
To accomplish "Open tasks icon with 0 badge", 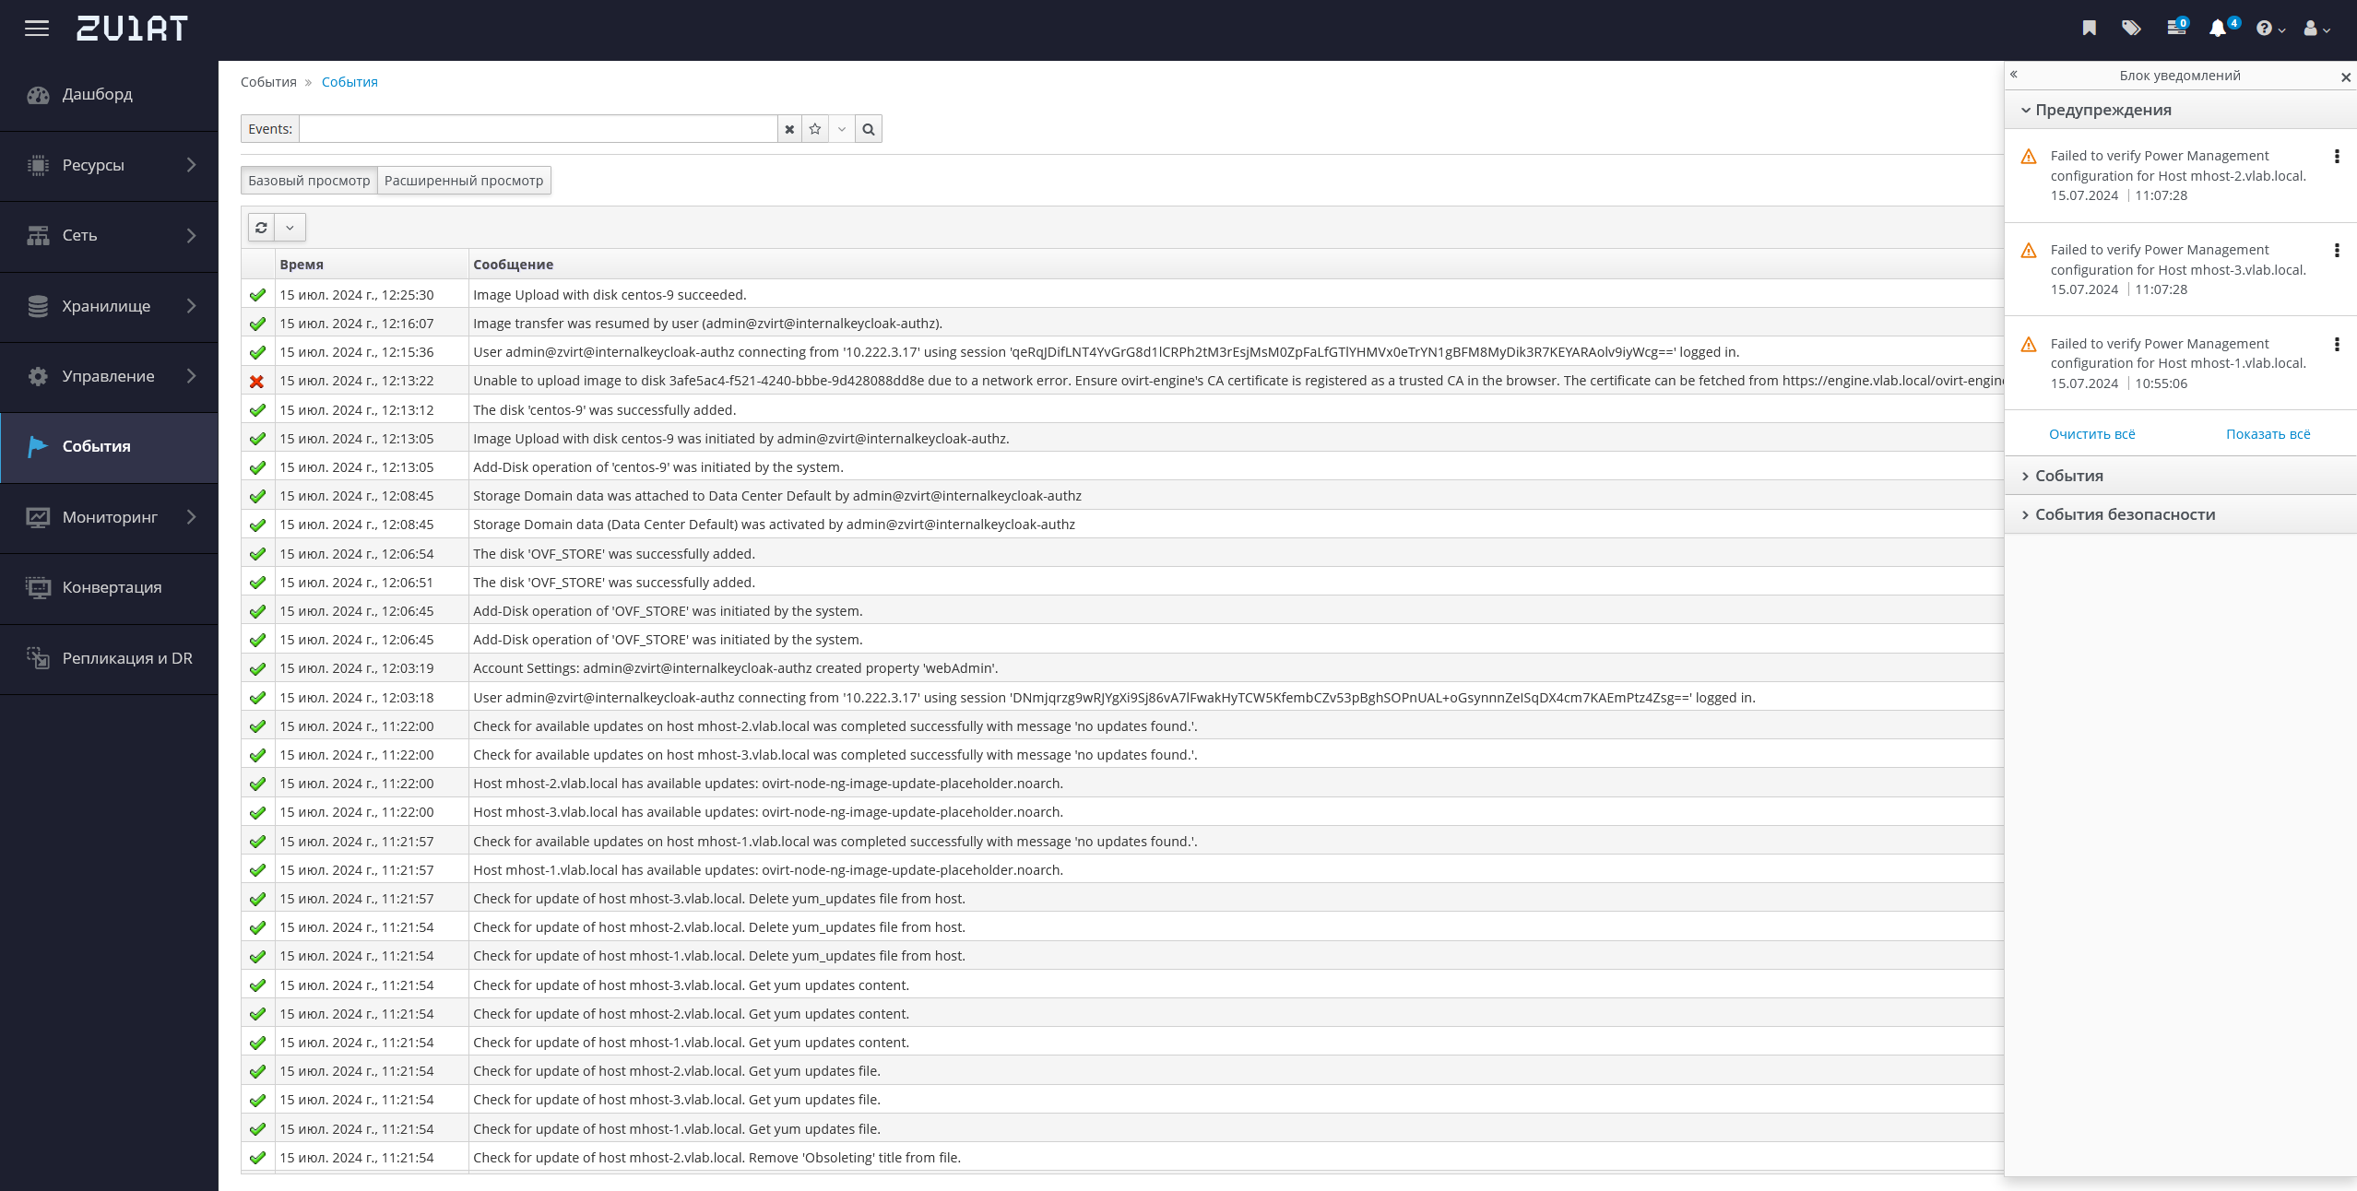I will tap(2176, 27).
